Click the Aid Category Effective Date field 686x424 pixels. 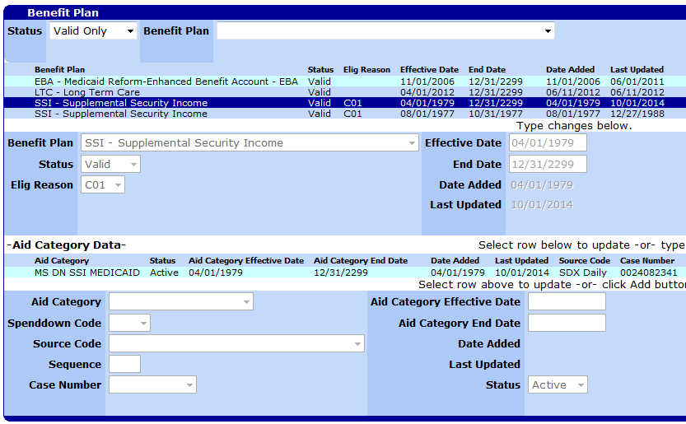click(x=566, y=302)
